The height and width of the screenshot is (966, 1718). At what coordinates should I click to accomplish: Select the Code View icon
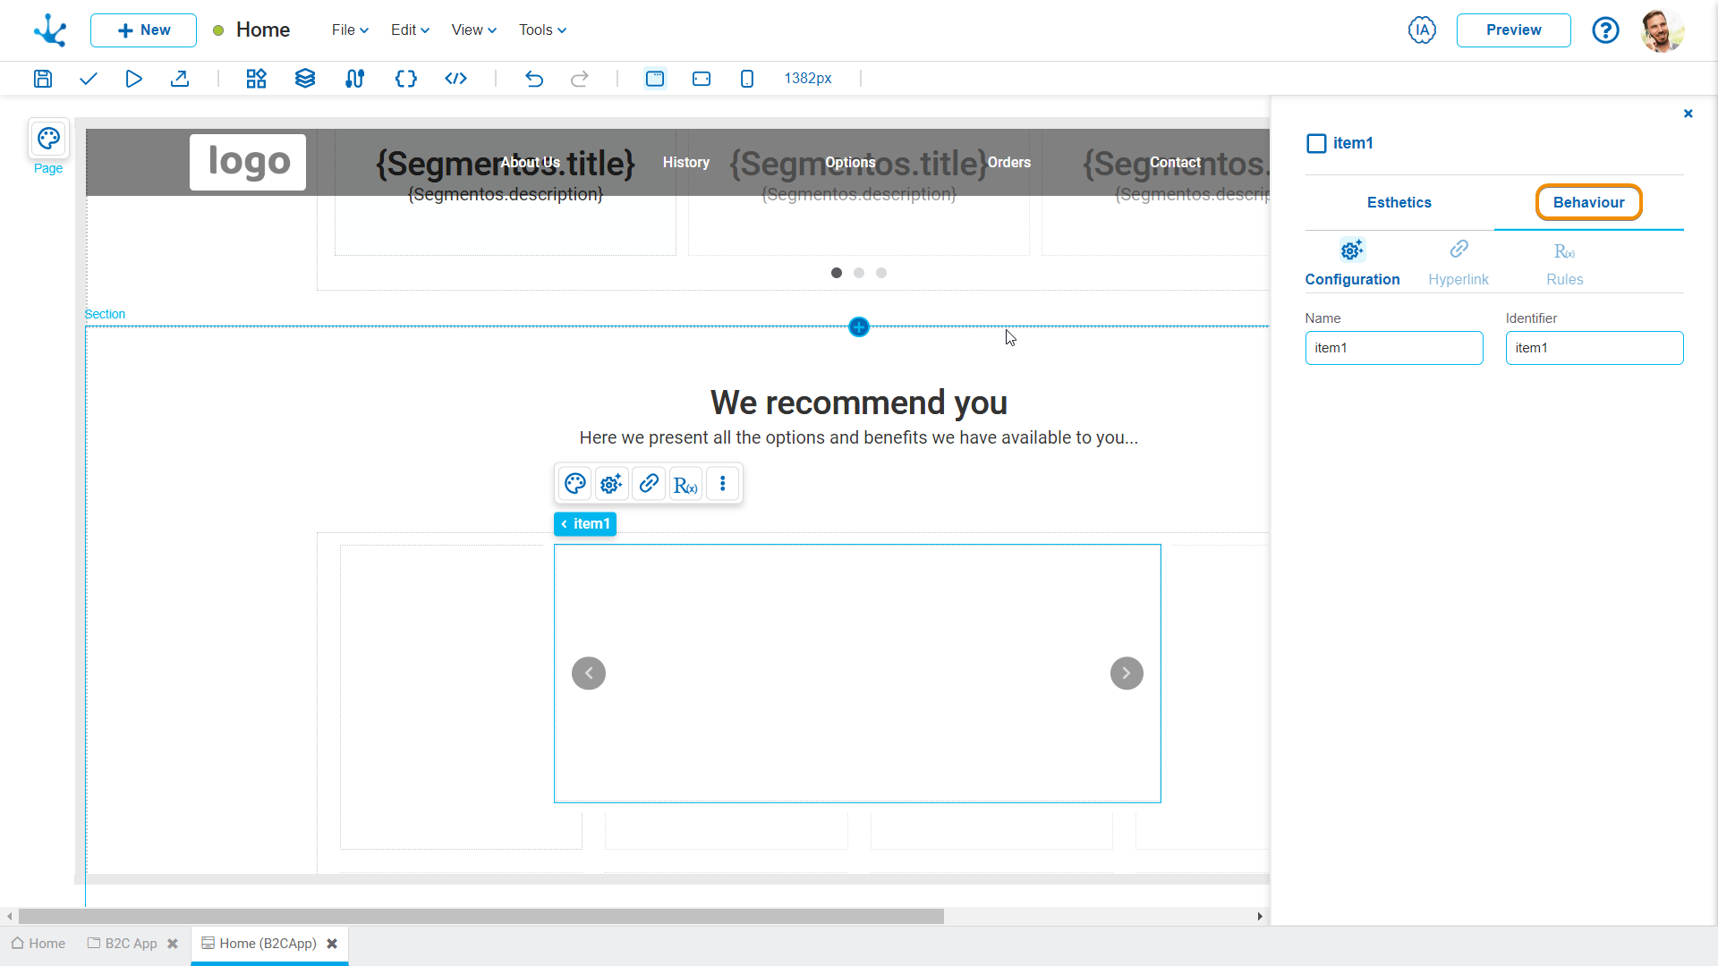(455, 79)
